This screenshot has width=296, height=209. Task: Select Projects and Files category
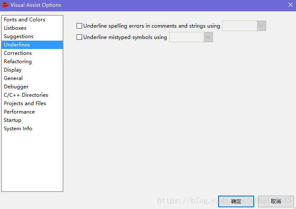32,103
